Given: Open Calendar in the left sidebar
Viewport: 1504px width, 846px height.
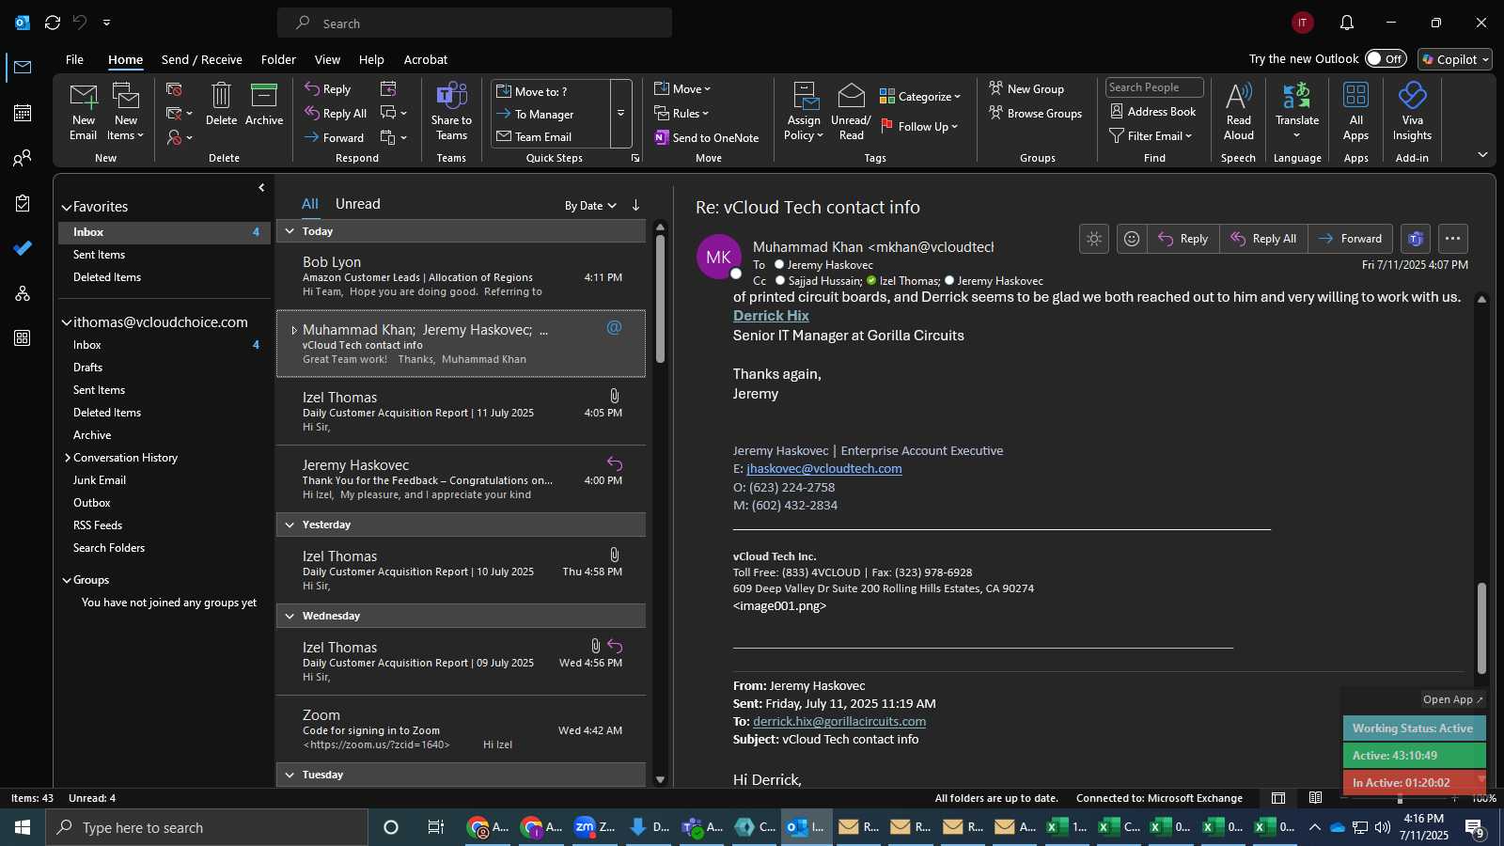Looking at the screenshot, I should coord(23,113).
